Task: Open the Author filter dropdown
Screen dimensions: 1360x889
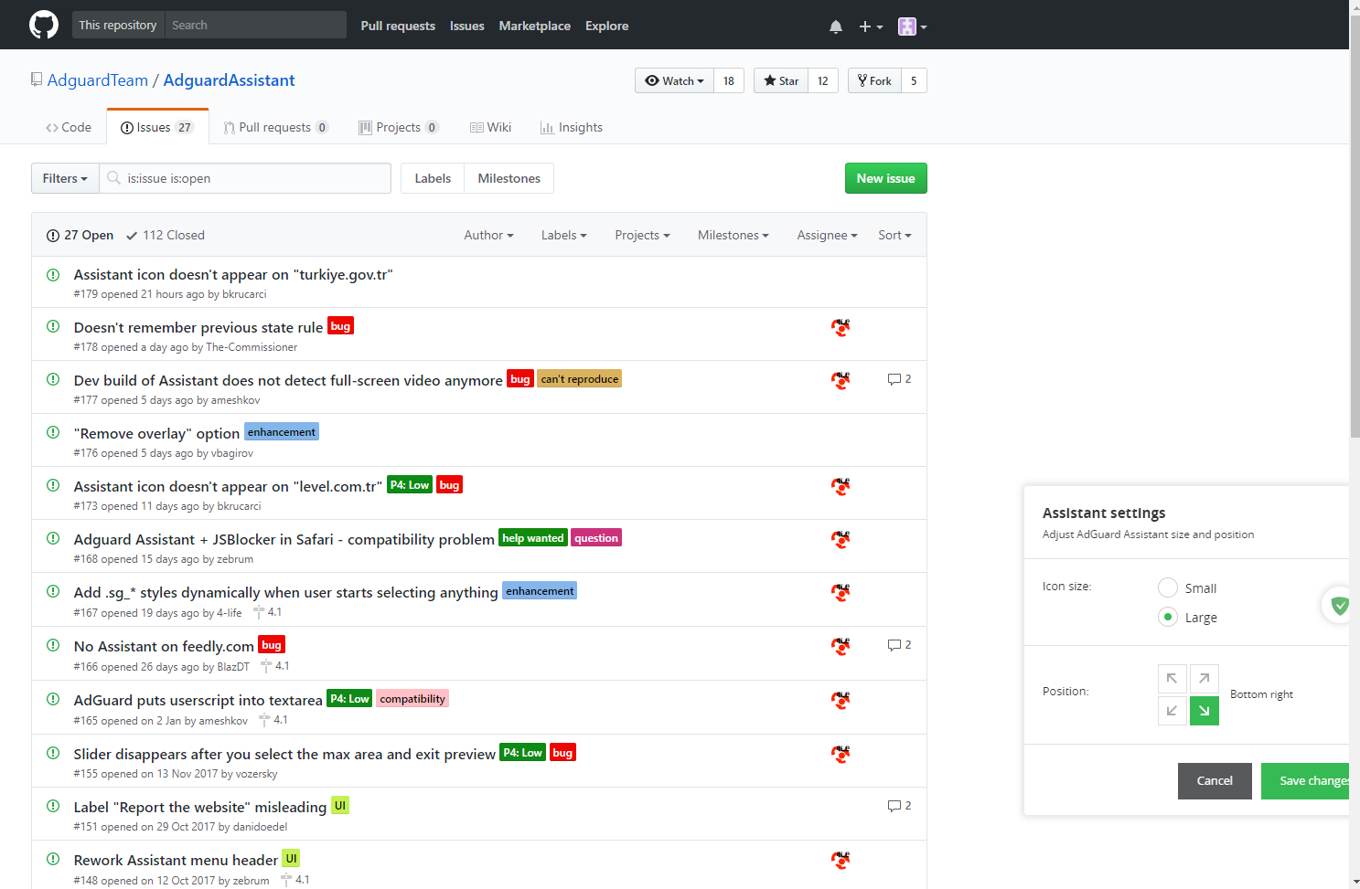Action: click(x=487, y=235)
